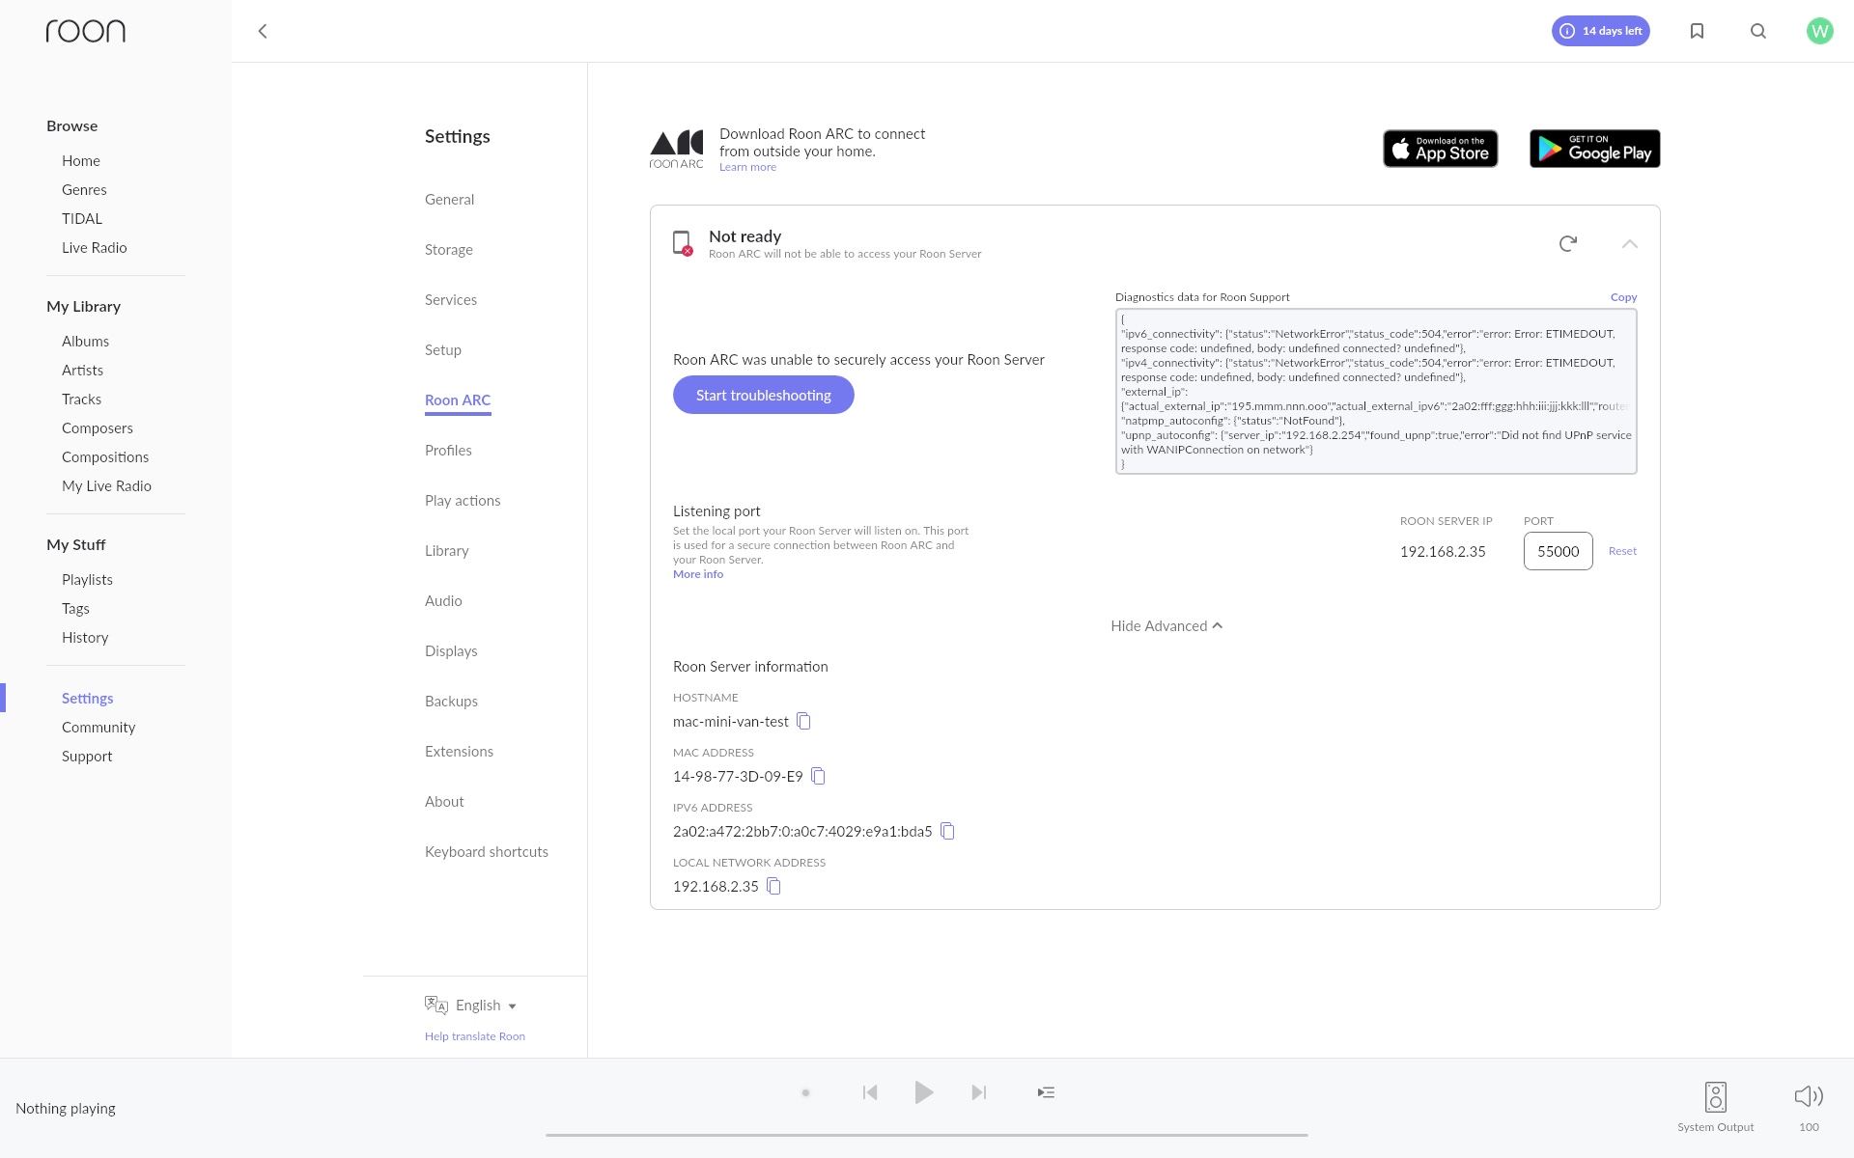The height and width of the screenshot is (1158, 1854).
Task: Copy the IPv6 address value
Action: pos(947,831)
